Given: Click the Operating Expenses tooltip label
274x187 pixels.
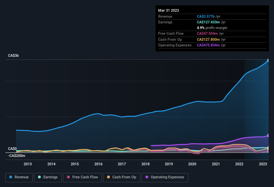Looking at the screenshot, I should (175, 45).
